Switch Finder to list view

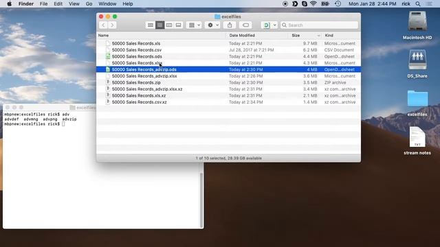tap(159, 25)
